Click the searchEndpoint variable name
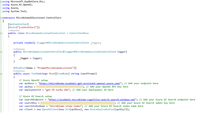 [x=34, y=100]
